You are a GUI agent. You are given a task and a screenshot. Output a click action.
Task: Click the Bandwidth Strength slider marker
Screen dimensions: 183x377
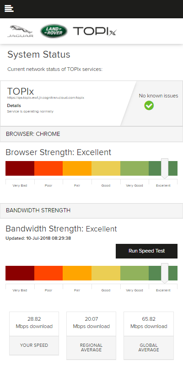[165, 273]
